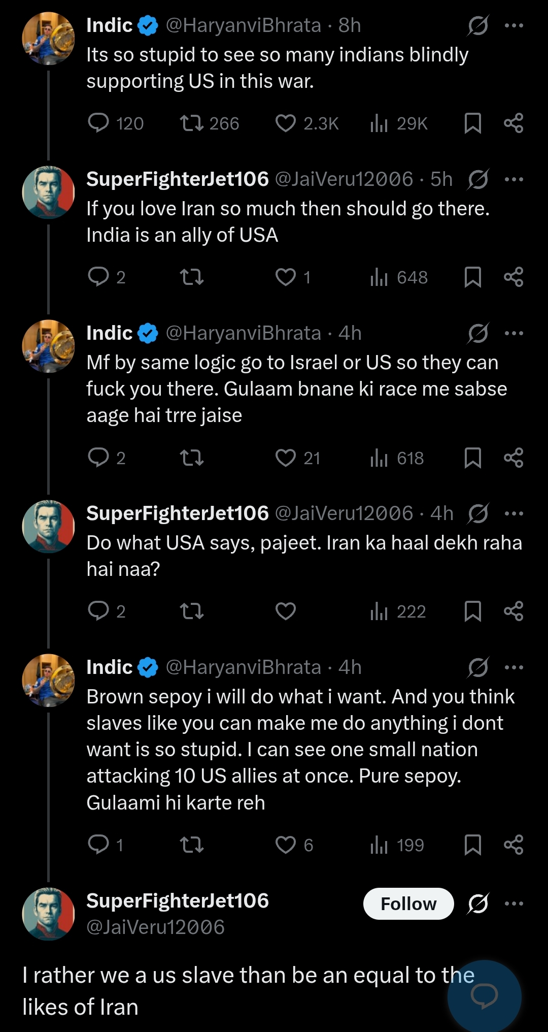Open more options for 'India is an ally' reply
This screenshot has height=1032, width=548.
click(514, 179)
